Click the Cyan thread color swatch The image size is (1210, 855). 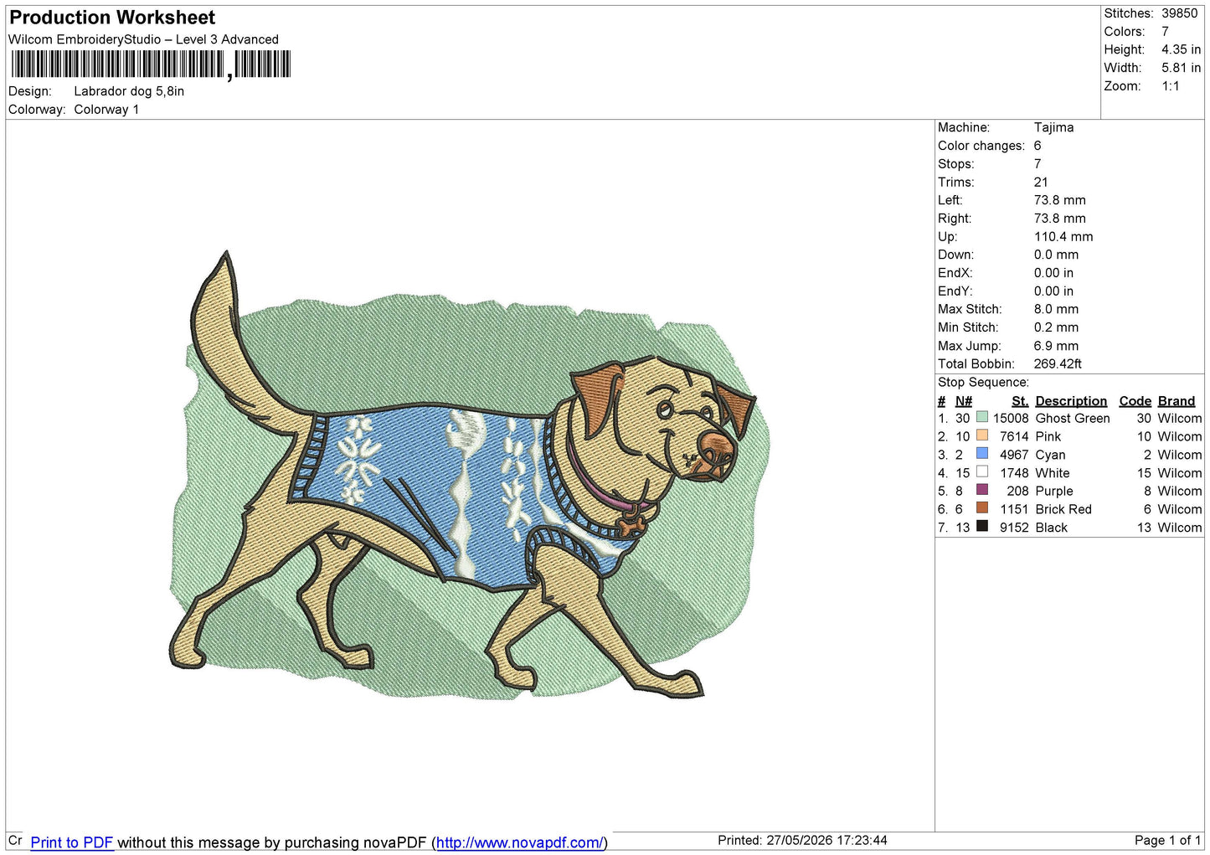click(x=982, y=453)
